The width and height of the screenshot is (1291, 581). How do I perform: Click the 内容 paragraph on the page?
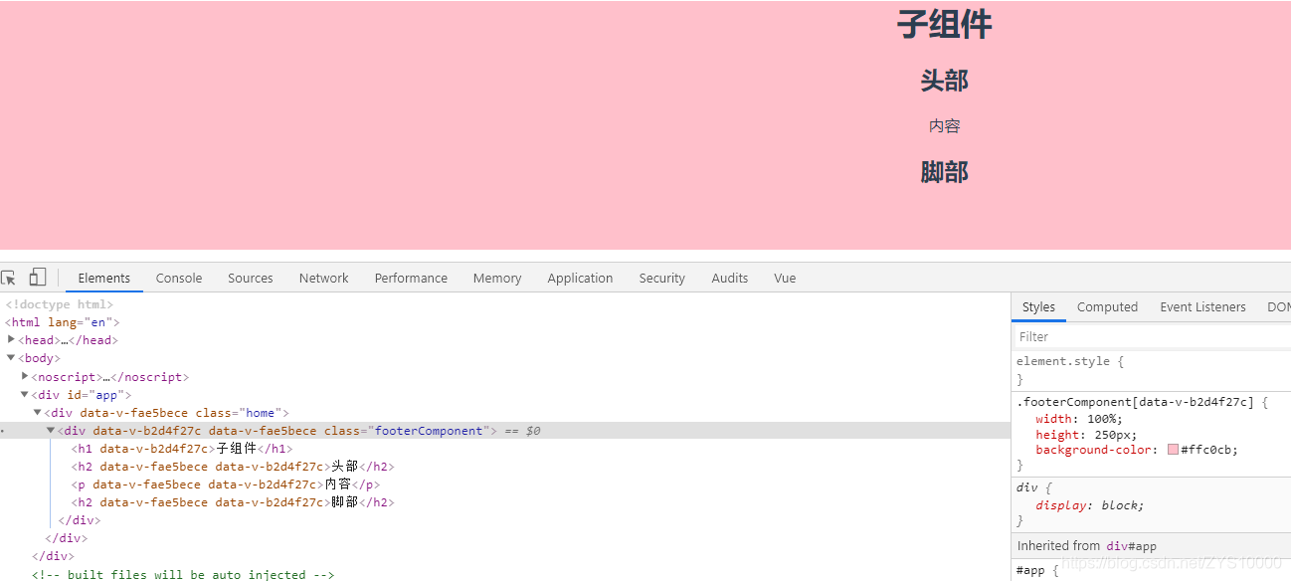coord(944,126)
